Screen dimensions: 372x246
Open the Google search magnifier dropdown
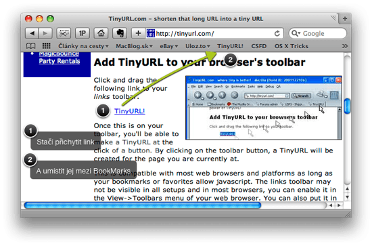click(x=296, y=33)
